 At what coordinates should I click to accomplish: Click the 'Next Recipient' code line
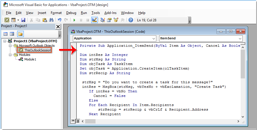pyautogui.click(x=105, y=114)
